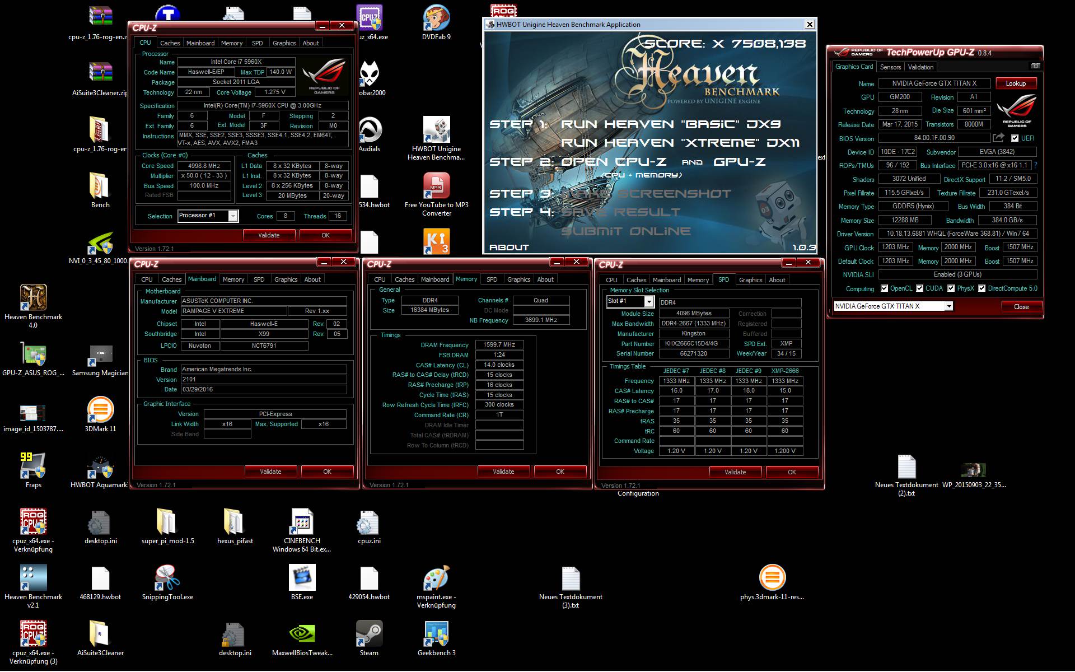Open the WP_20150903 image thumbnail

pos(973,469)
